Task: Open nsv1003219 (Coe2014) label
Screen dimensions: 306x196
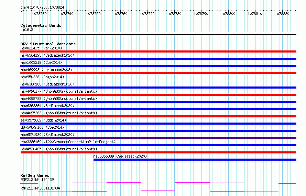Action: (41, 62)
